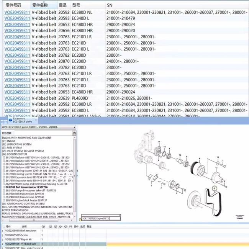The height and width of the screenshot is (249, 249).
Task: Click the Q1 column header in parts list
Action: point(43,227)
